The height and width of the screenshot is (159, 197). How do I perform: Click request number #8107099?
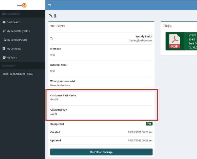(x=58, y=26)
